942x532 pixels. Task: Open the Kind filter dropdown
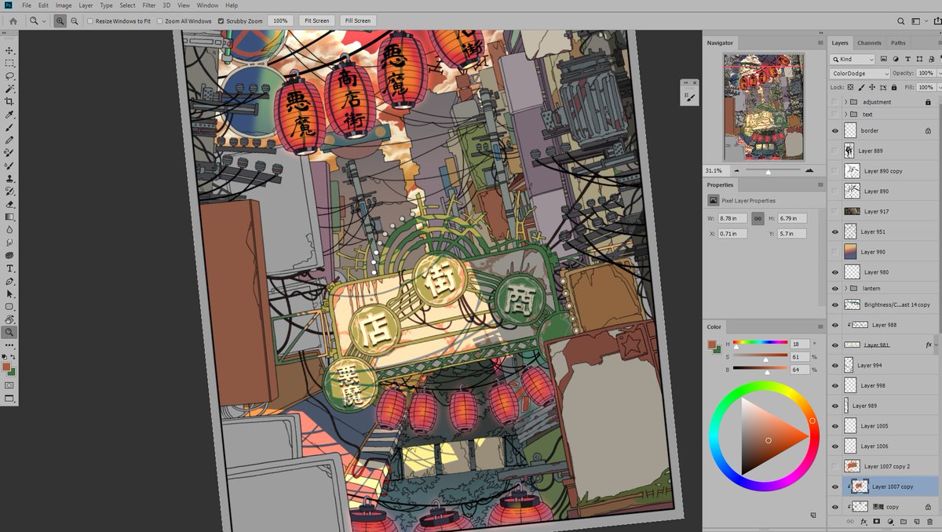click(x=853, y=59)
